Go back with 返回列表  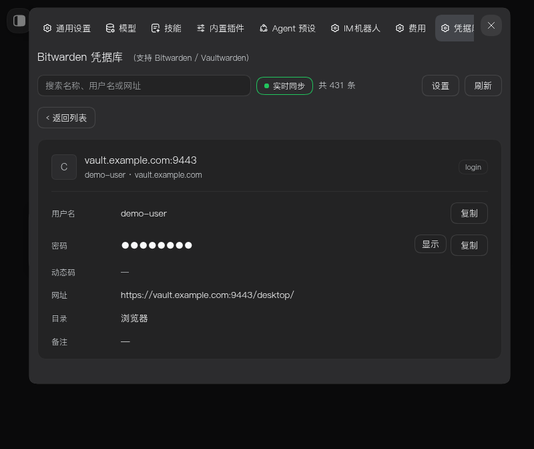pyautogui.click(x=66, y=118)
